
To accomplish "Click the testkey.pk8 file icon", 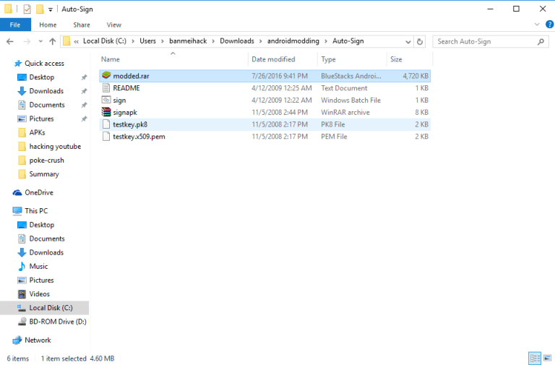I will (106, 124).
